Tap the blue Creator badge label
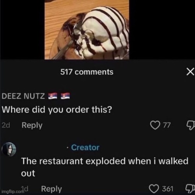195x195 pixels. (x=85, y=147)
